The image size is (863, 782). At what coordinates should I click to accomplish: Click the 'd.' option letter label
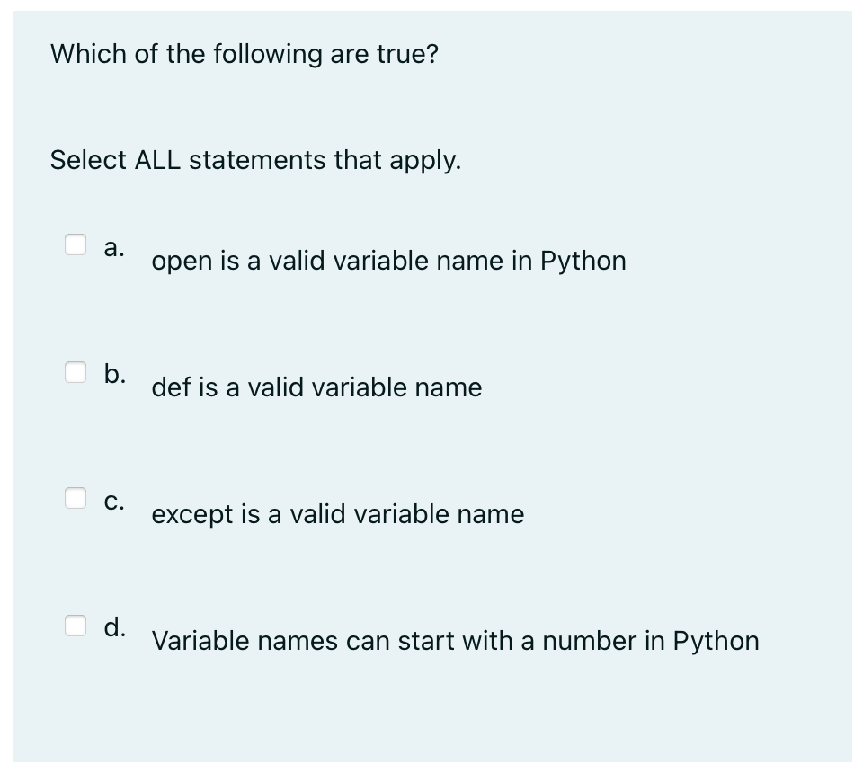click(x=114, y=626)
